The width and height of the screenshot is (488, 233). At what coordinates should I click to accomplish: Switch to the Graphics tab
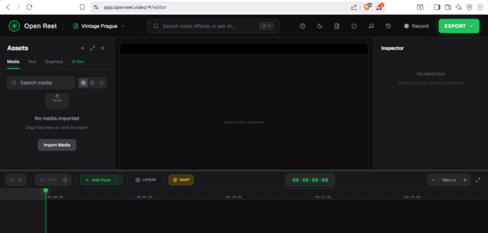54,61
